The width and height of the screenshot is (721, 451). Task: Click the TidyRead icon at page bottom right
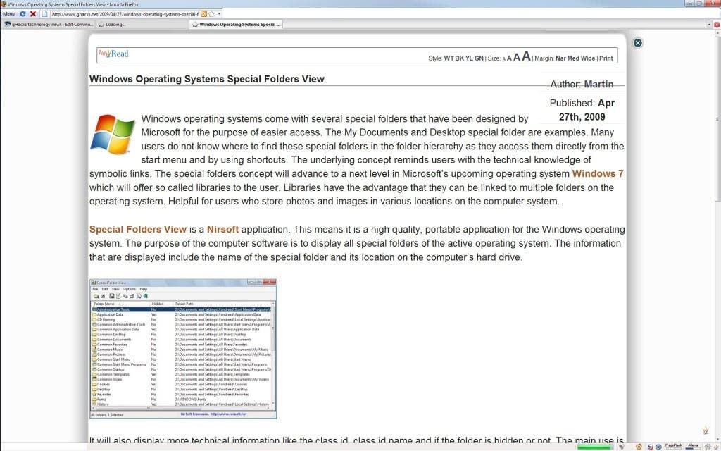(706, 431)
